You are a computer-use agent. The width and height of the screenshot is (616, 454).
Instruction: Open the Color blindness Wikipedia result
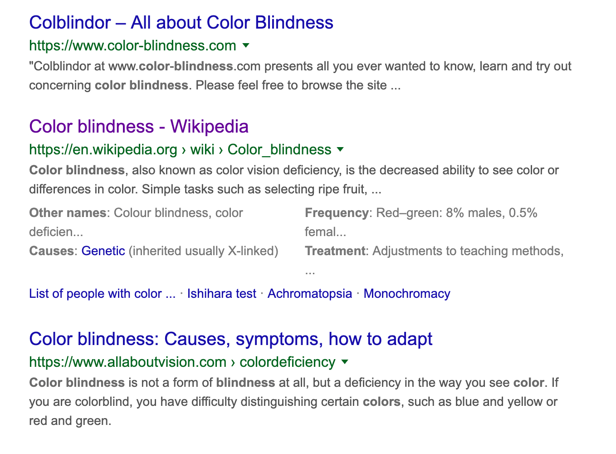pos(138,127)
